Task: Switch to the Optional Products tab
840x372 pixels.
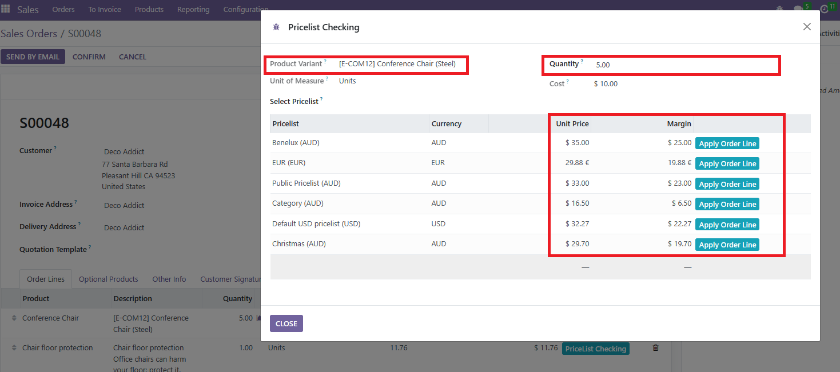Action: (109, 279)
